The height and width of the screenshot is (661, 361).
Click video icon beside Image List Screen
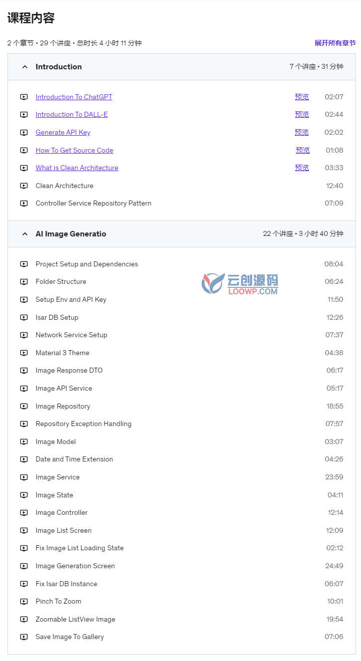(24, 531)
